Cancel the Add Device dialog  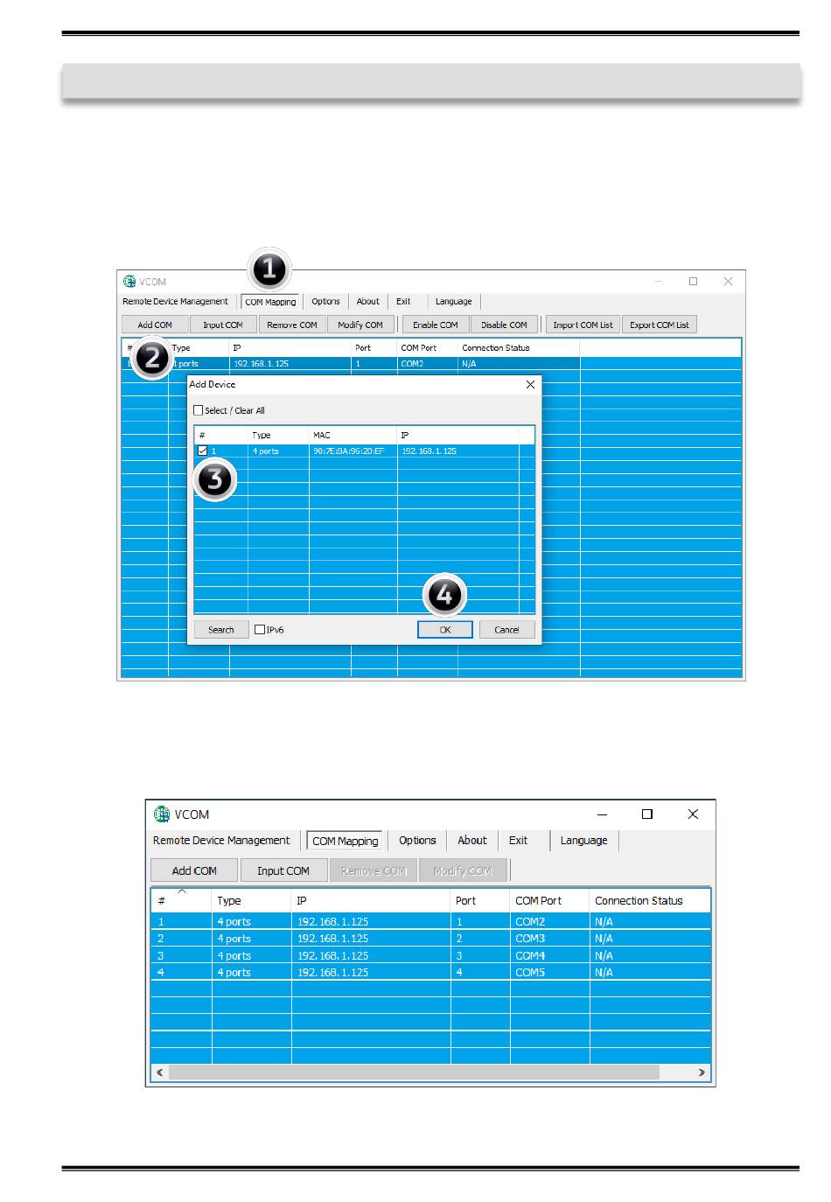(x=507, y=630)
